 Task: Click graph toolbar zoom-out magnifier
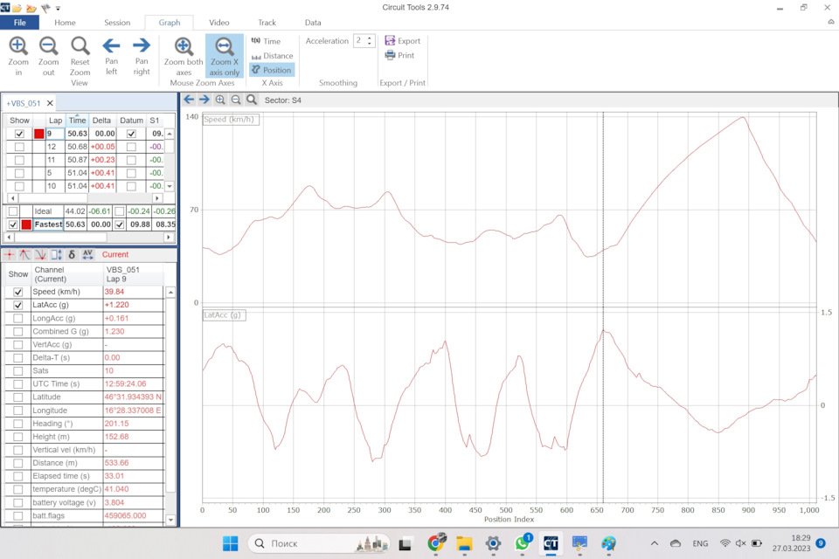235,100
